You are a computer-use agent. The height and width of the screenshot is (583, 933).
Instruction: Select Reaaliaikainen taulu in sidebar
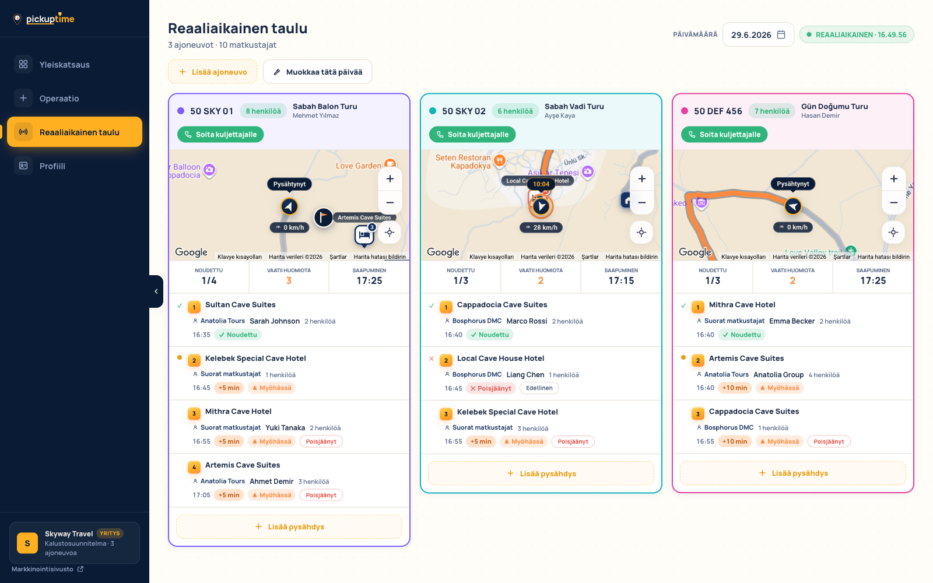pyautogui.click(x=75, y=132)
